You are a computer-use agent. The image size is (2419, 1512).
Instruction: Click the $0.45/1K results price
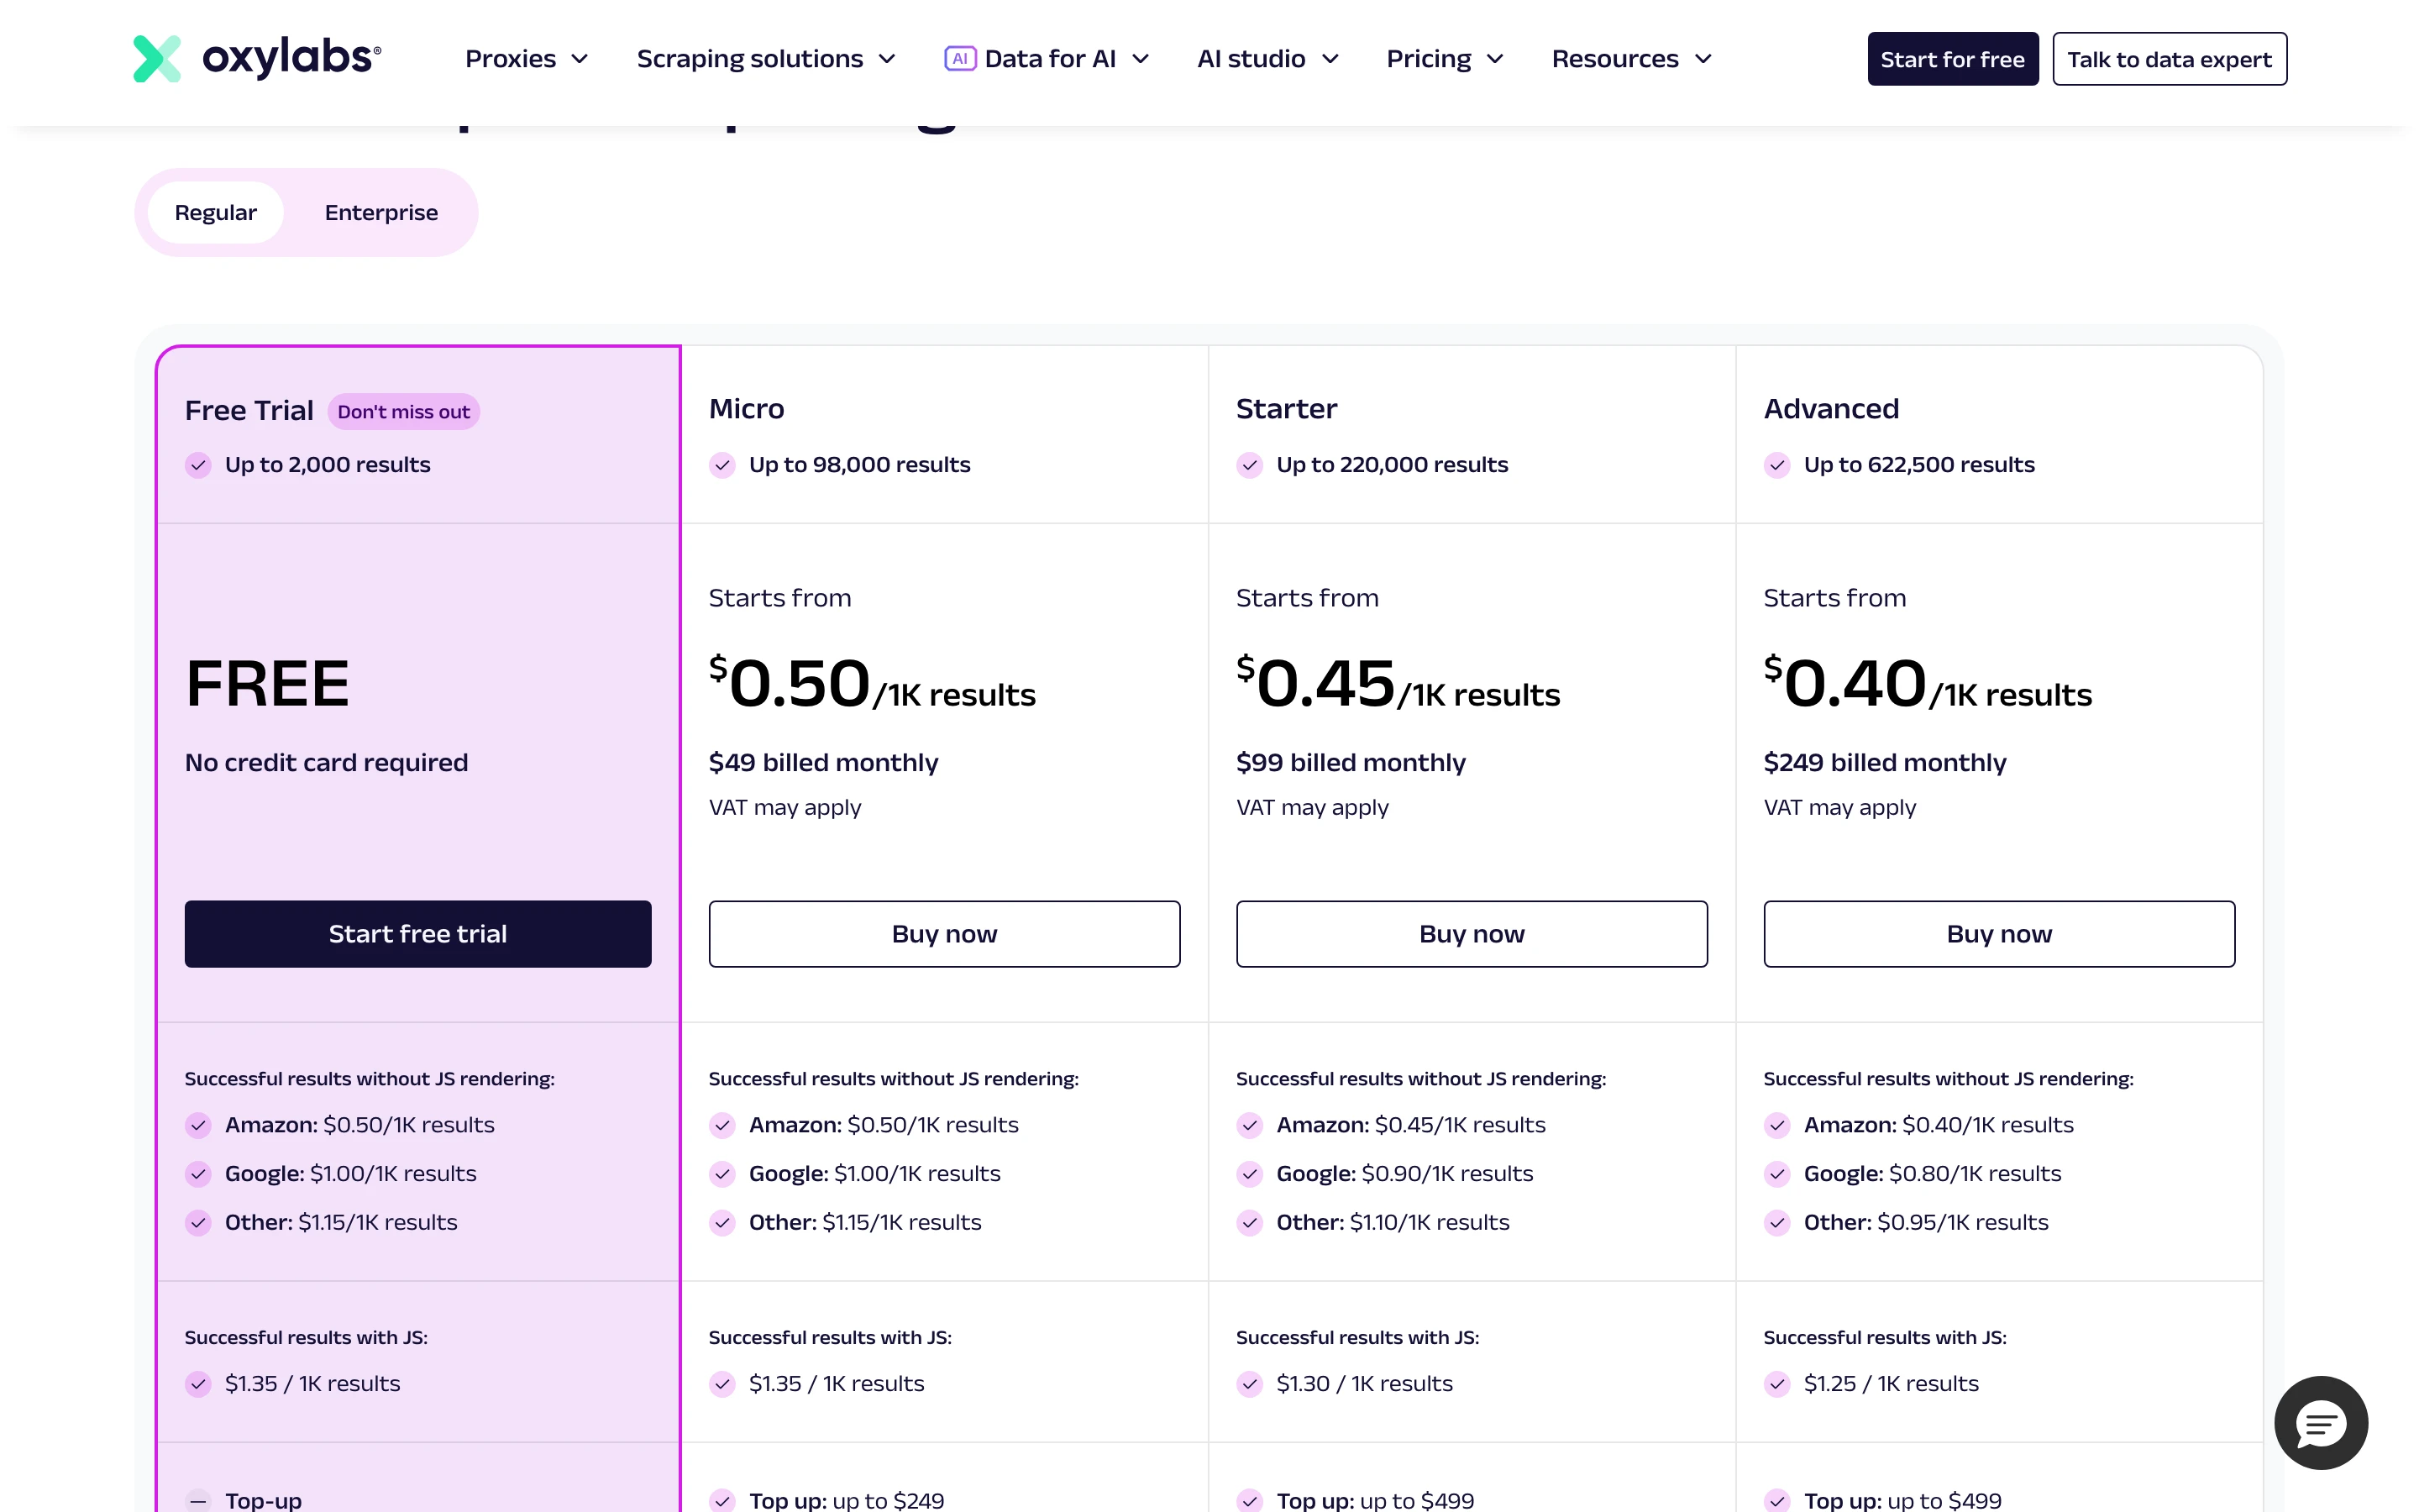(x=1398, y=684)
